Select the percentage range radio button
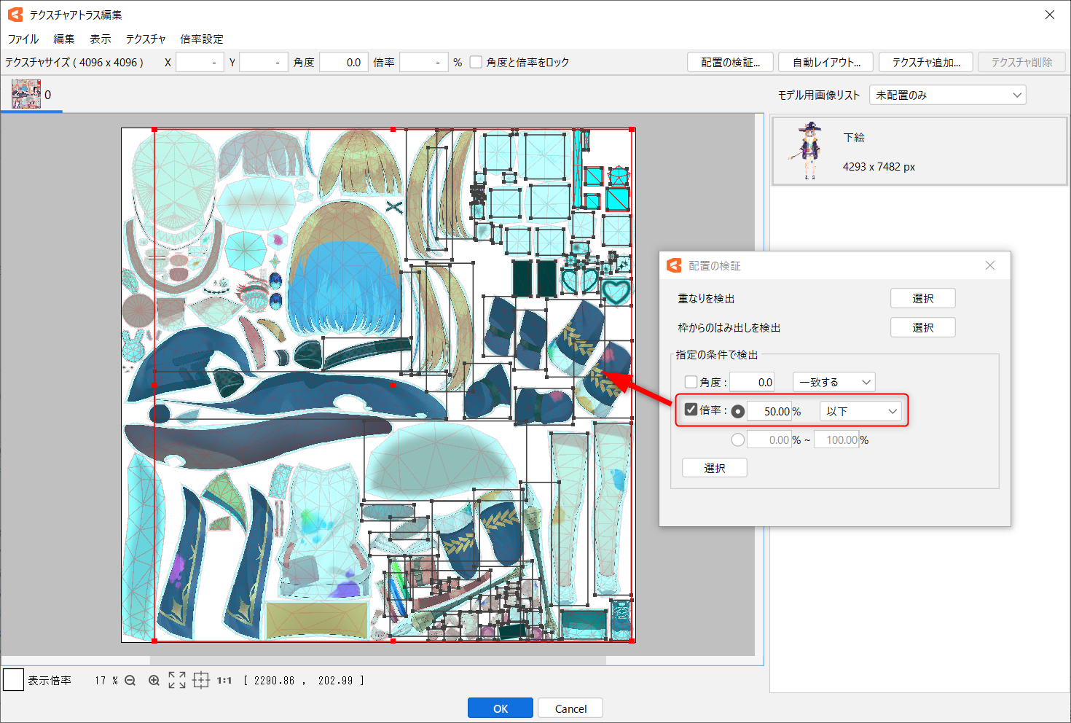1071x723 pixels. click(738, 439)
